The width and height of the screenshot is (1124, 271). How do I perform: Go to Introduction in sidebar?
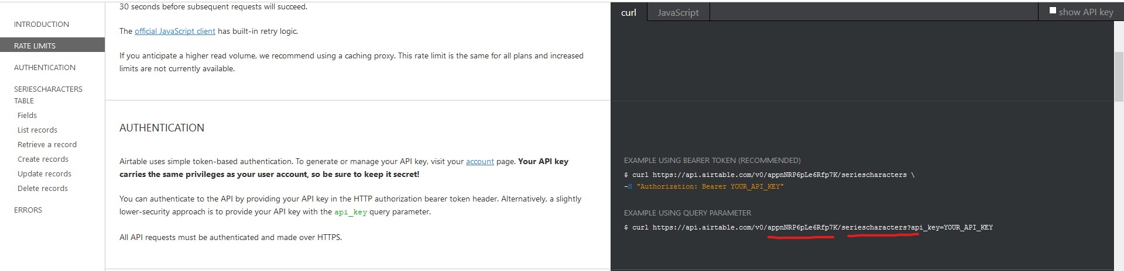coord(42,25)
